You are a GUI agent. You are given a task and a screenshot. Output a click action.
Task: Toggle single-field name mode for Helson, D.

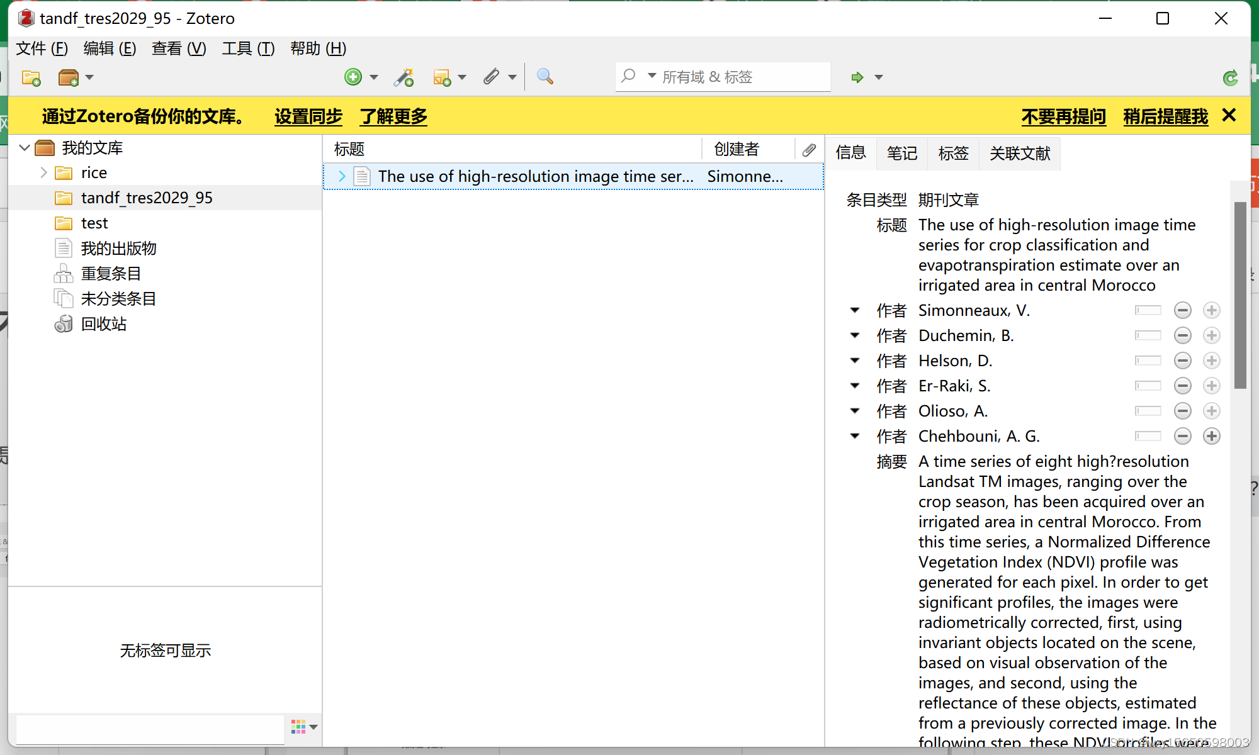click(x=1148, y=361)
